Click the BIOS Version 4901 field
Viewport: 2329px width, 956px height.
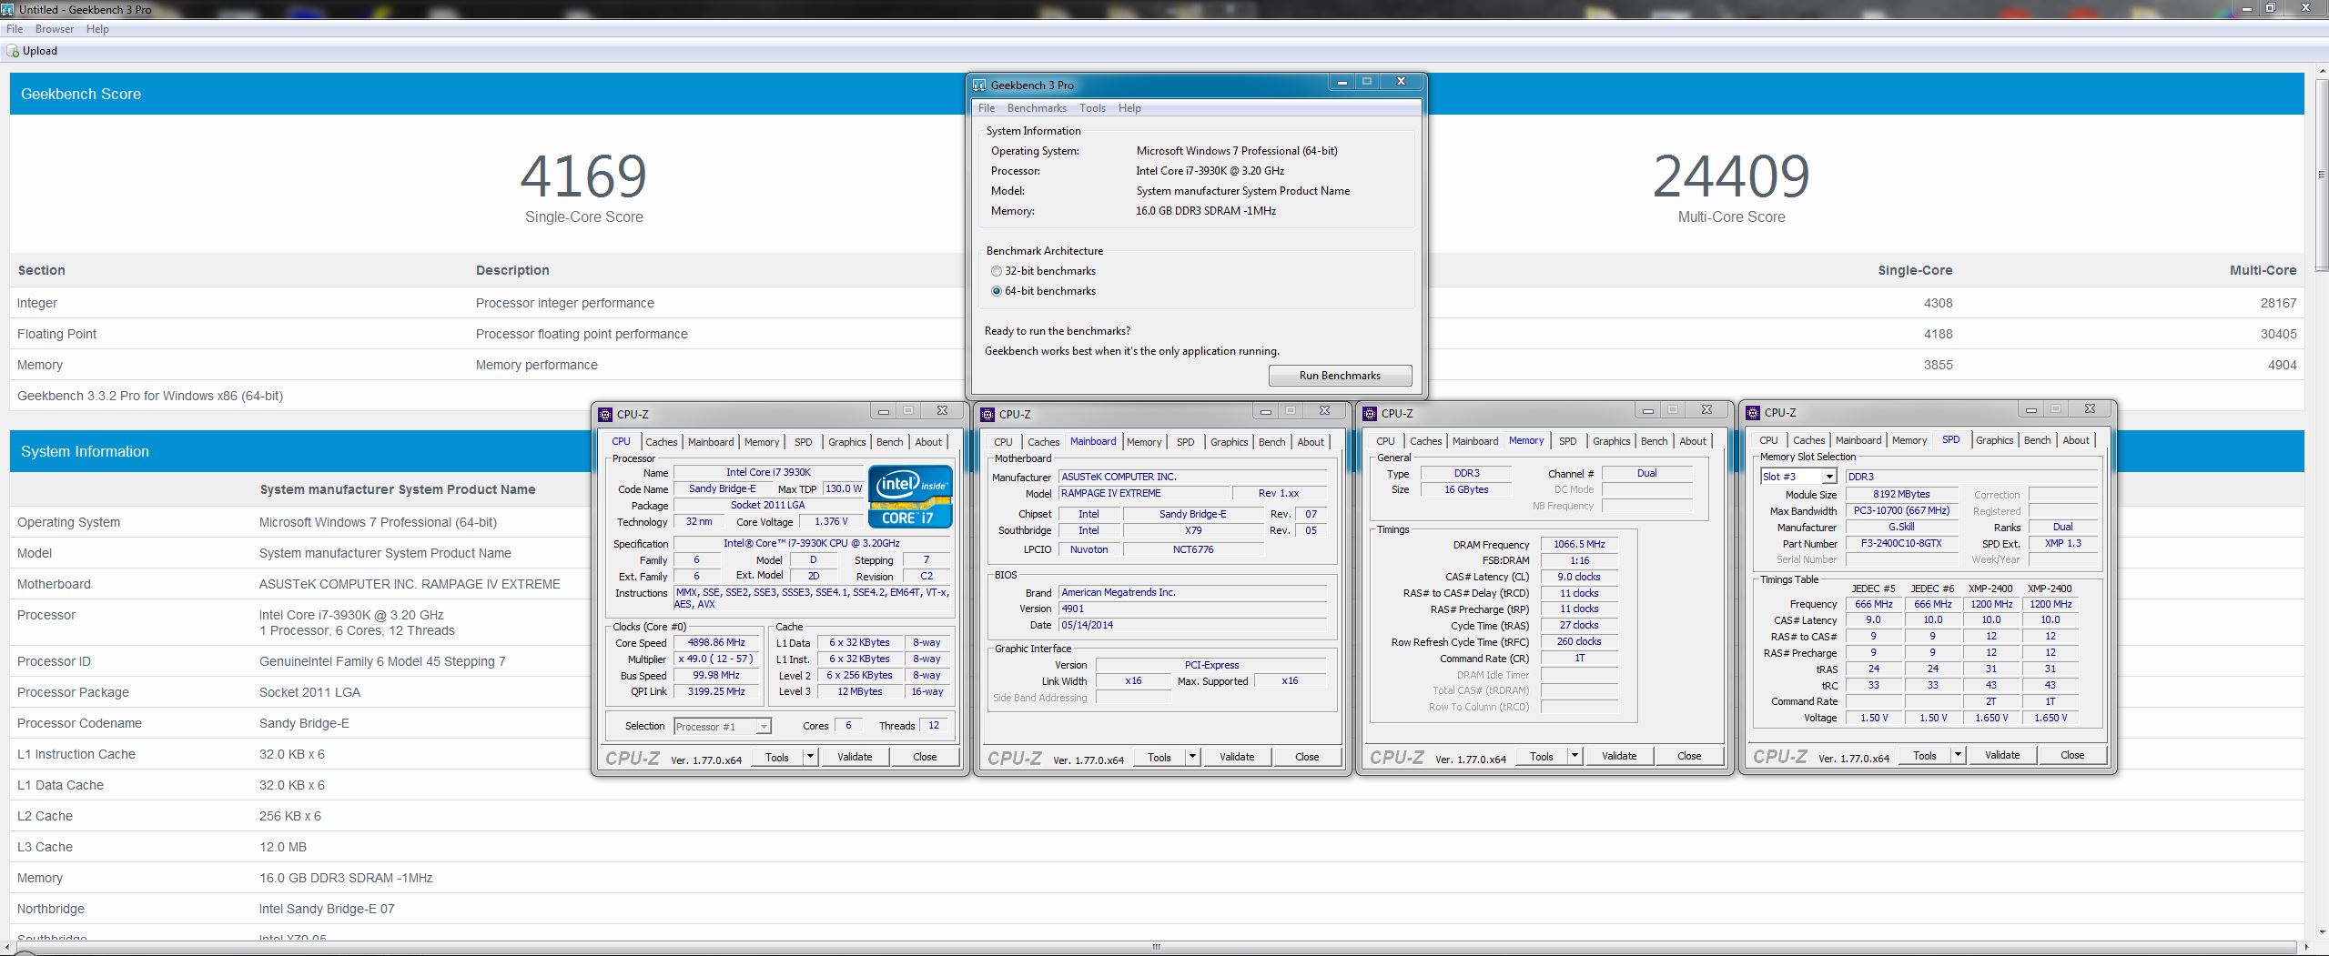(1192, 609)
